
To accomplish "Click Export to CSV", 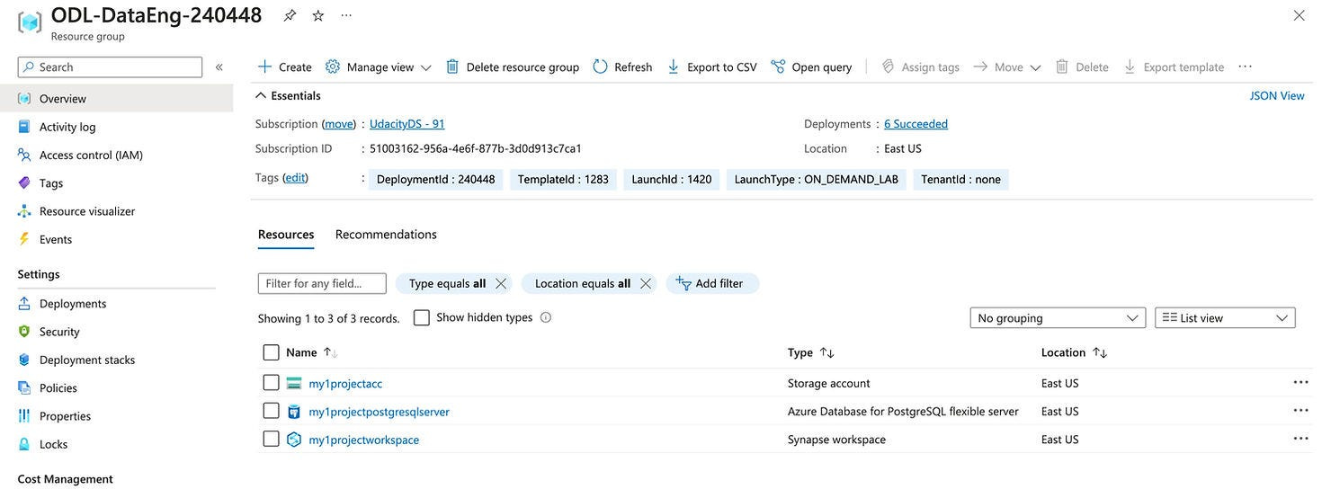I will click(711, 67).
